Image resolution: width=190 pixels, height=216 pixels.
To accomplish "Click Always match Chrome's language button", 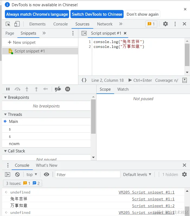I will pos(37,14).
